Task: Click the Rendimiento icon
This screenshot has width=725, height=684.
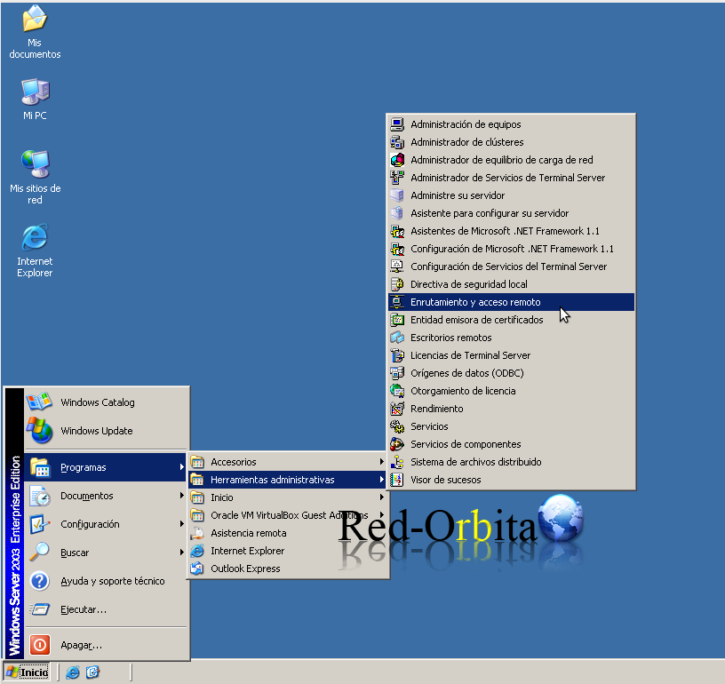Action: [x=397, y=409]
